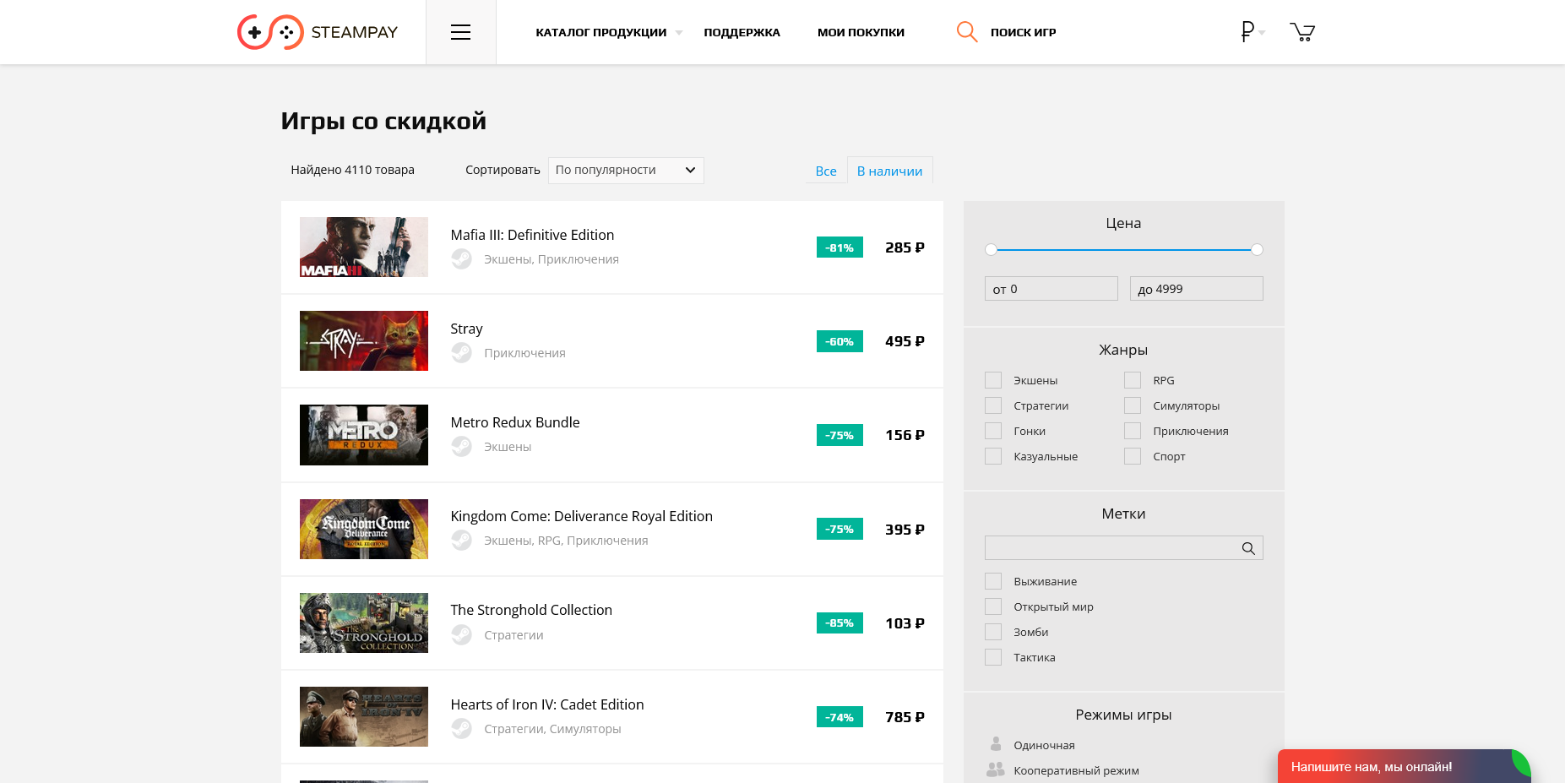Click the Hearts of Iron IV cover thumbnail

tap(364, 716)
